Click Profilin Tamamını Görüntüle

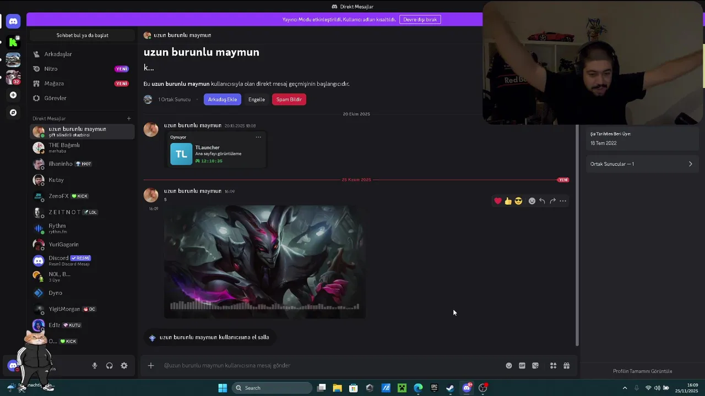click(642, 371)
